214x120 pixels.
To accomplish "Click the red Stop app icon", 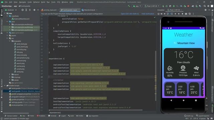I will [x=188, y=6].
